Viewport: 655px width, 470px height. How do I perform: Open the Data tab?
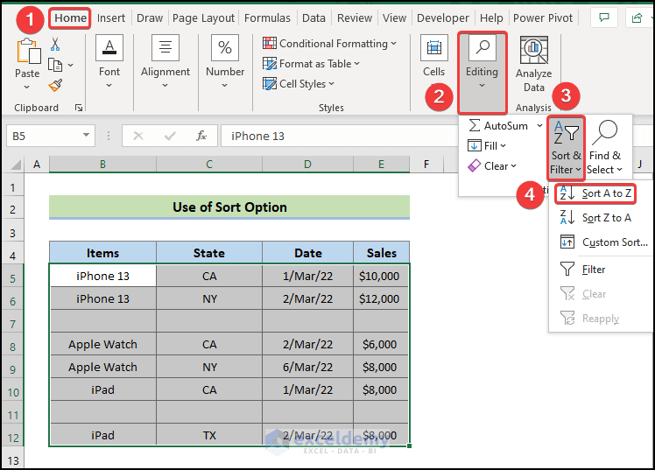[313, 18]
